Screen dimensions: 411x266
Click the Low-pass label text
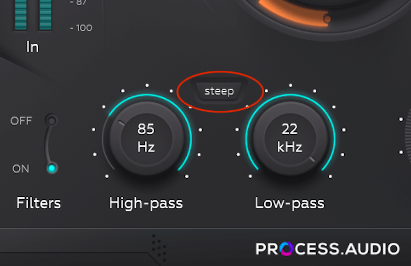tap(289, 204)
